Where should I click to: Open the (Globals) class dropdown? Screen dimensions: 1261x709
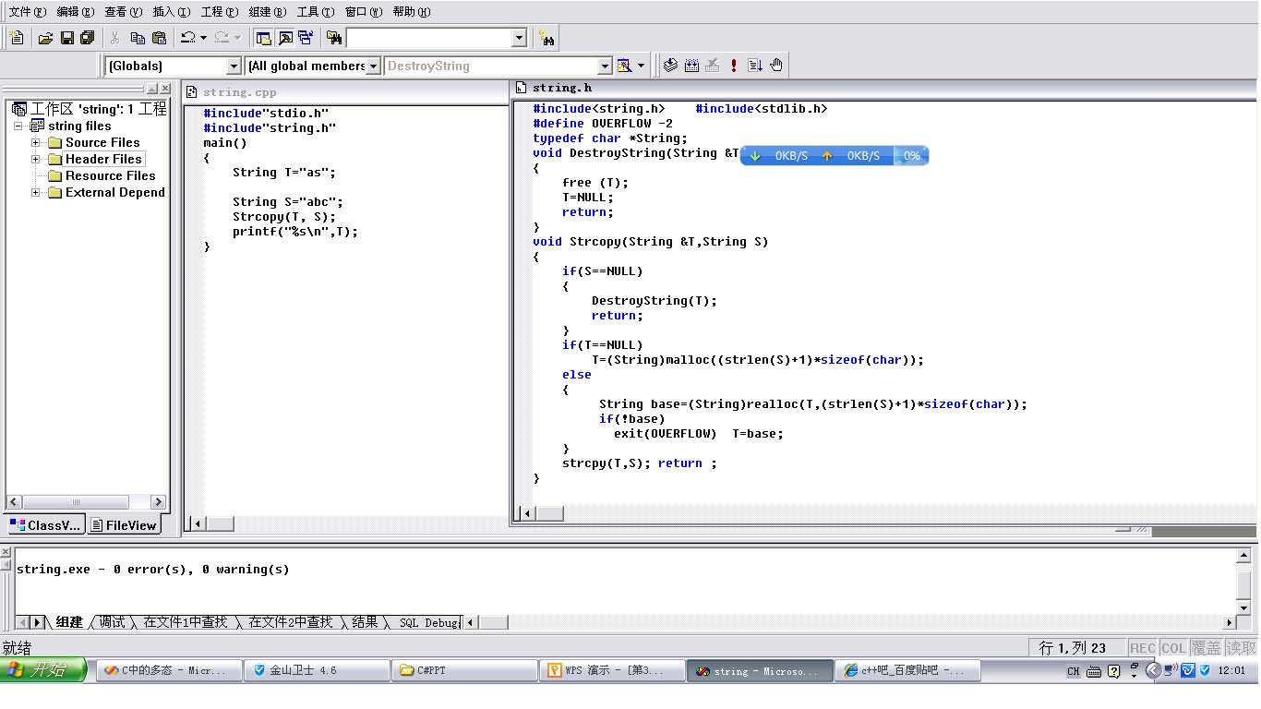pos(234,66)
